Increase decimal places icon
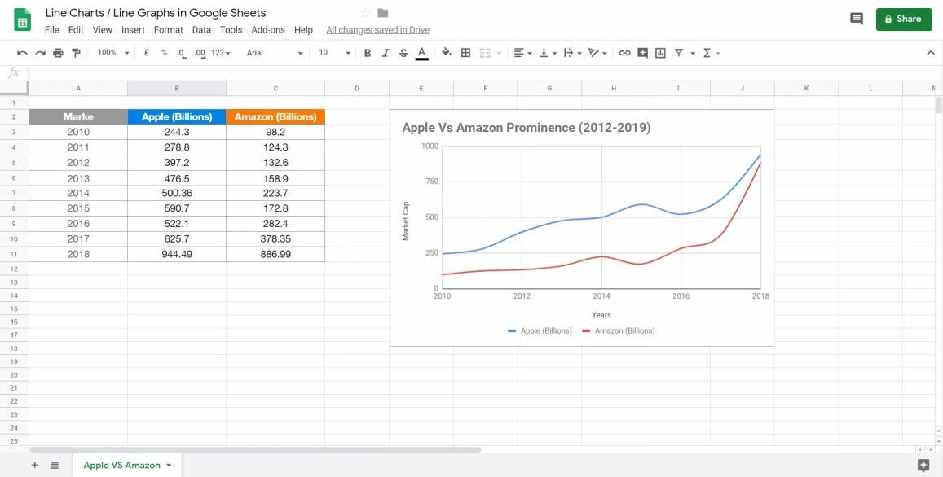The width and height of the screenshot is (943, 477). point(200,53)
